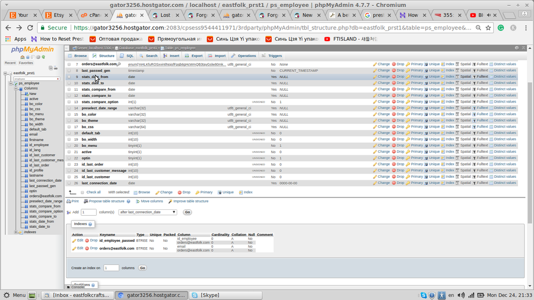This screenshot has width=534, height=300.
Task: Collapse the Columns tree node
Action: point(16,89)
